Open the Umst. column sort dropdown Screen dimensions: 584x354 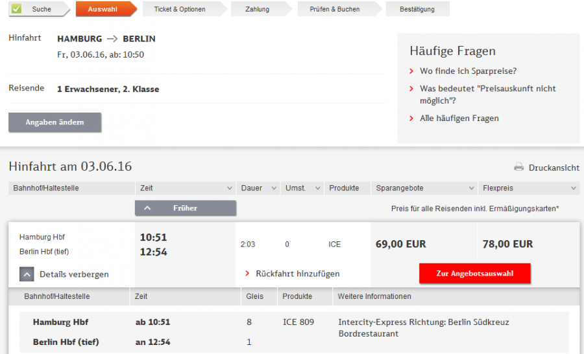[x=318, y=188]
